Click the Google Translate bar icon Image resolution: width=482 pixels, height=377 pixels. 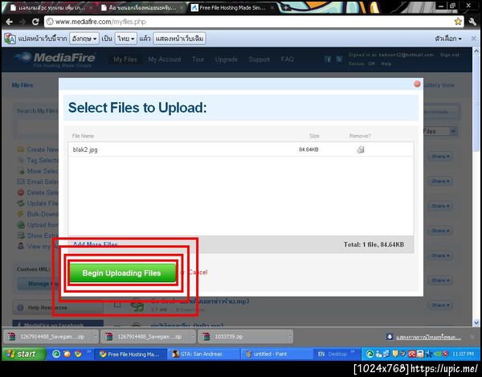[10, 39]
